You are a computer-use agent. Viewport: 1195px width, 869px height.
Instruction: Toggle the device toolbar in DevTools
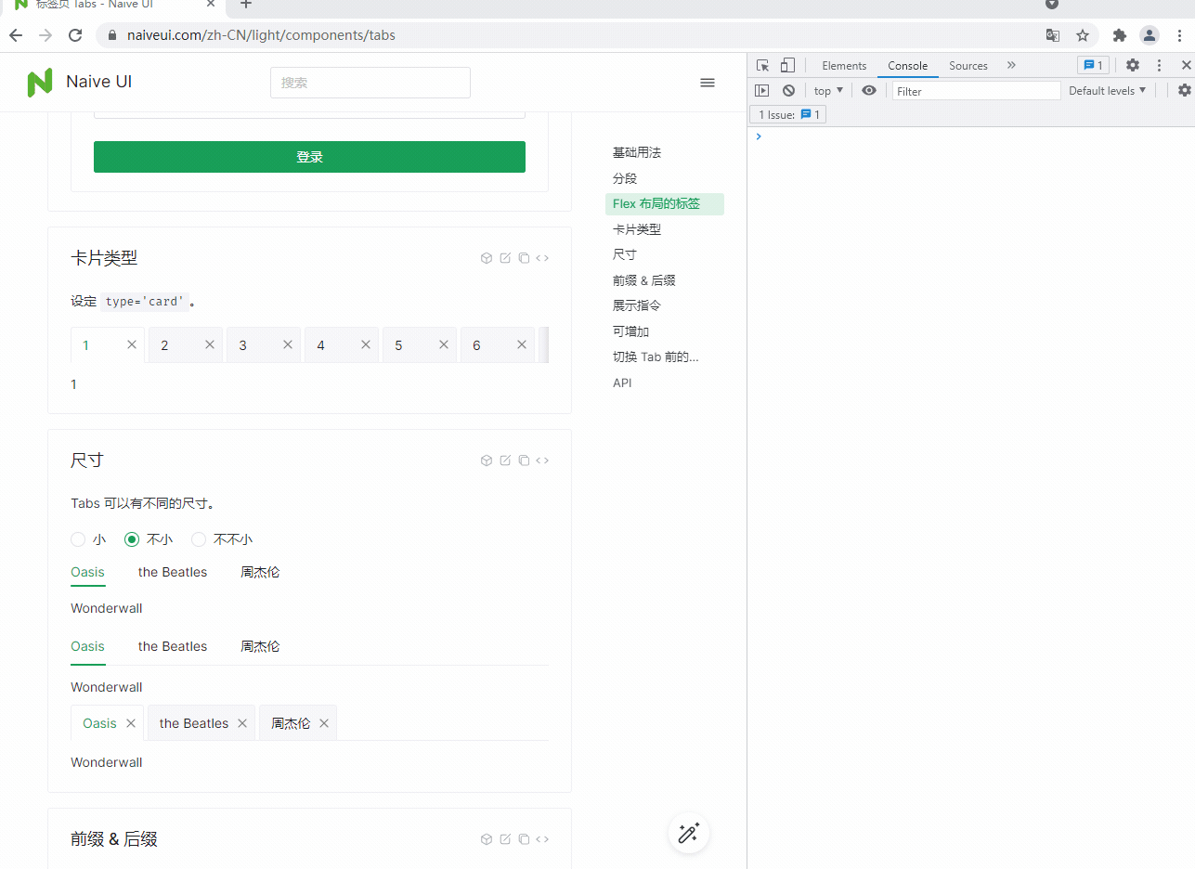point(787,64)
